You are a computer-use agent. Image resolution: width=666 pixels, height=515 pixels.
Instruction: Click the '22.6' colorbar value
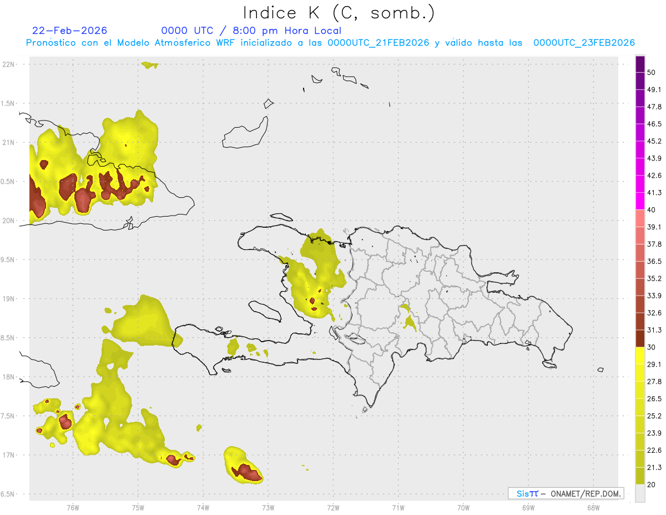[655, 450]
